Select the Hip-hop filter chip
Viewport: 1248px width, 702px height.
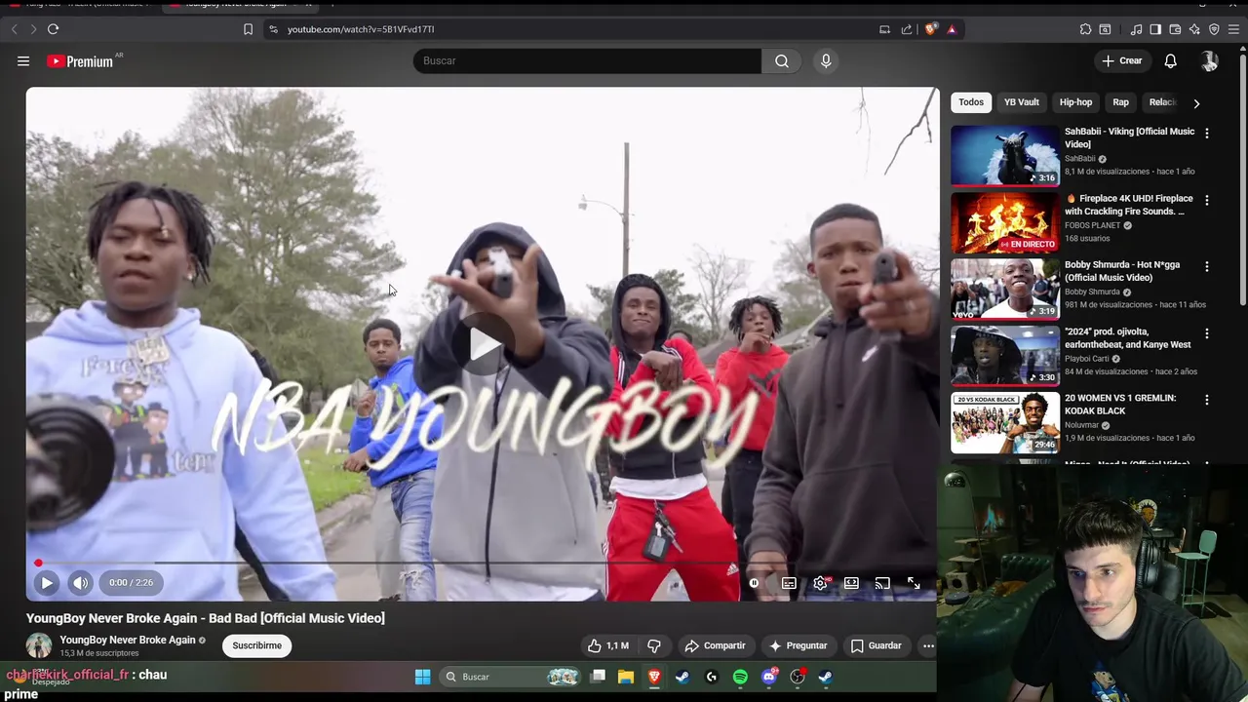[1075, 102]
